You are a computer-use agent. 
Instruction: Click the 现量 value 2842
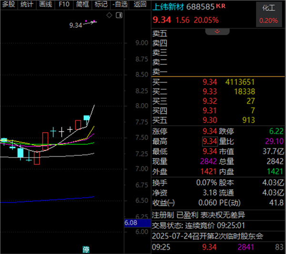click(x=208, y=161)
